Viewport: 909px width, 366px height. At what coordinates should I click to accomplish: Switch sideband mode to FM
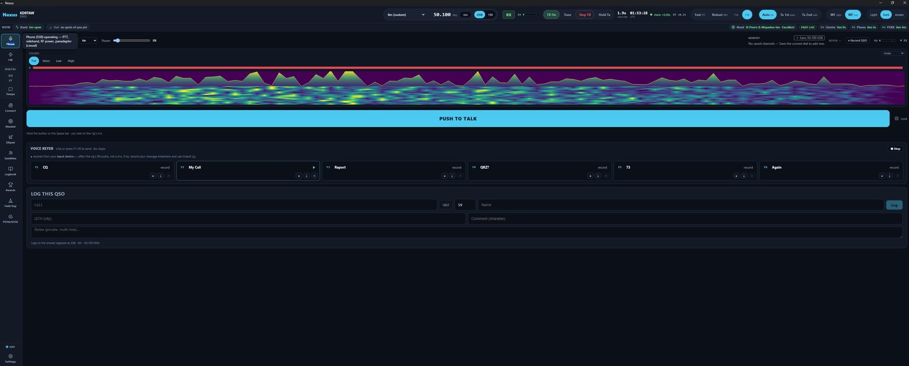click(x=490, y=15)
